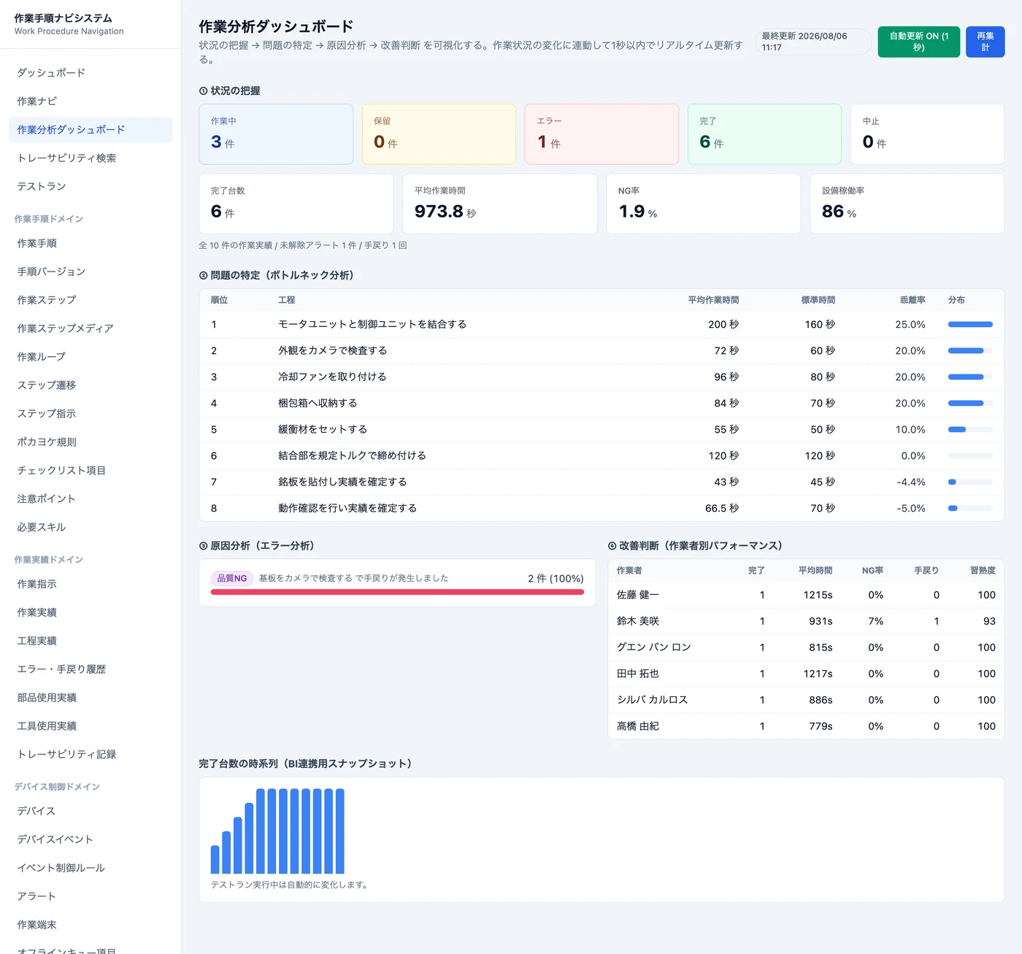
Task: Click the 乖離率 column header
Action: (x=912, y=300)
